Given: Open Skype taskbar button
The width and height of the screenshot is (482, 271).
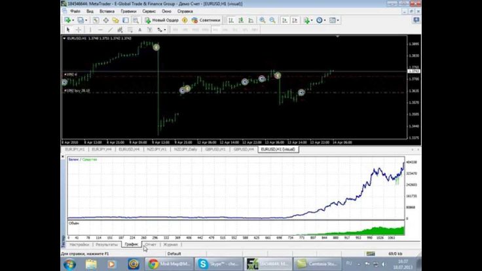Looking at the screenshot, I should [x=218, y=264].
